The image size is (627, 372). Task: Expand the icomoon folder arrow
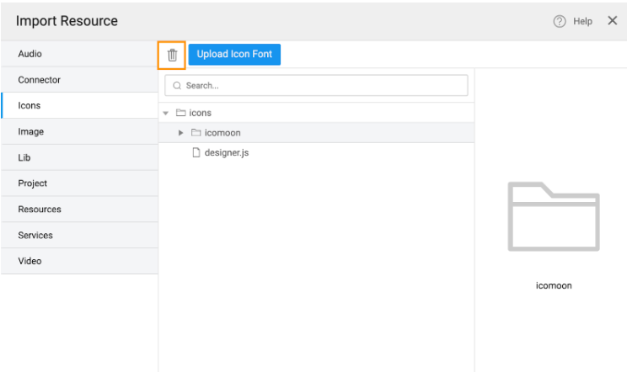point(180,133)
